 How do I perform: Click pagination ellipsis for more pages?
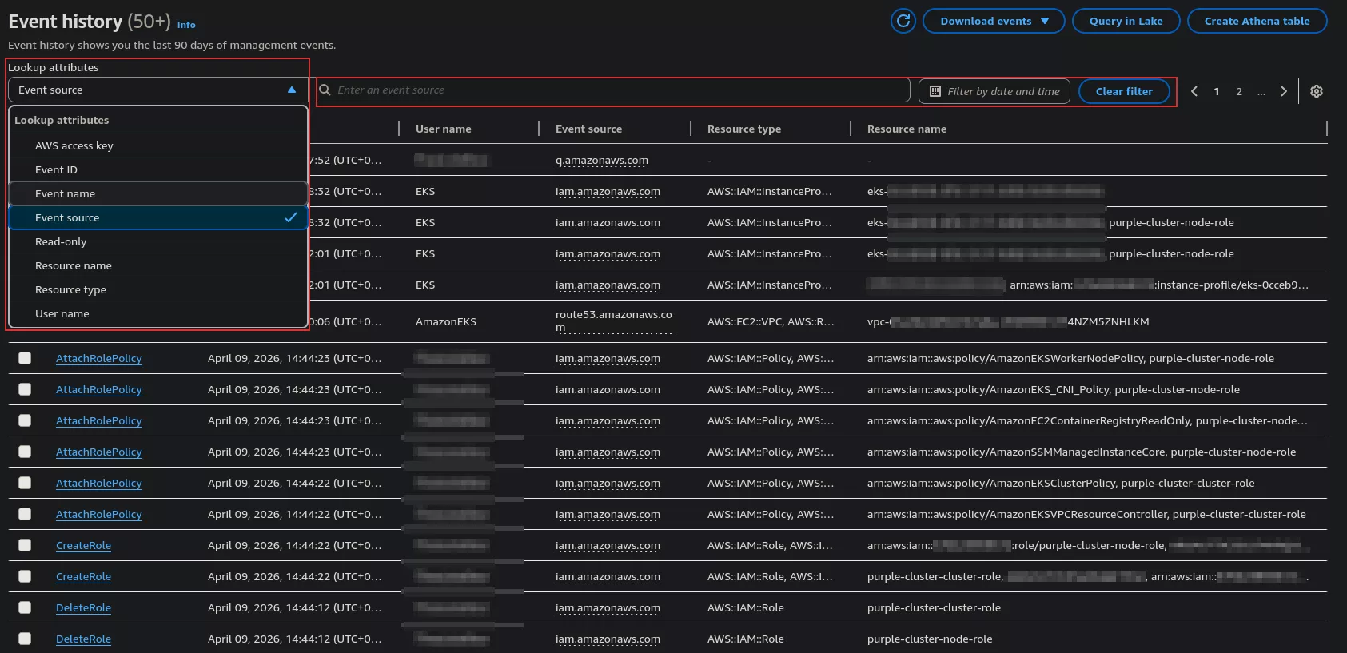pos(1261,91)
